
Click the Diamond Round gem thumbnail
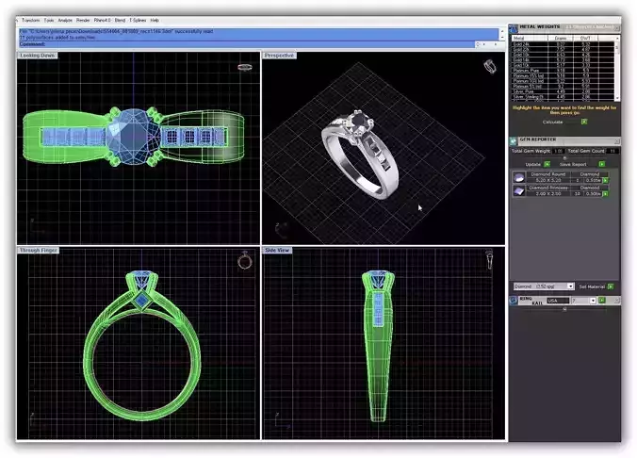click(519, 177)
